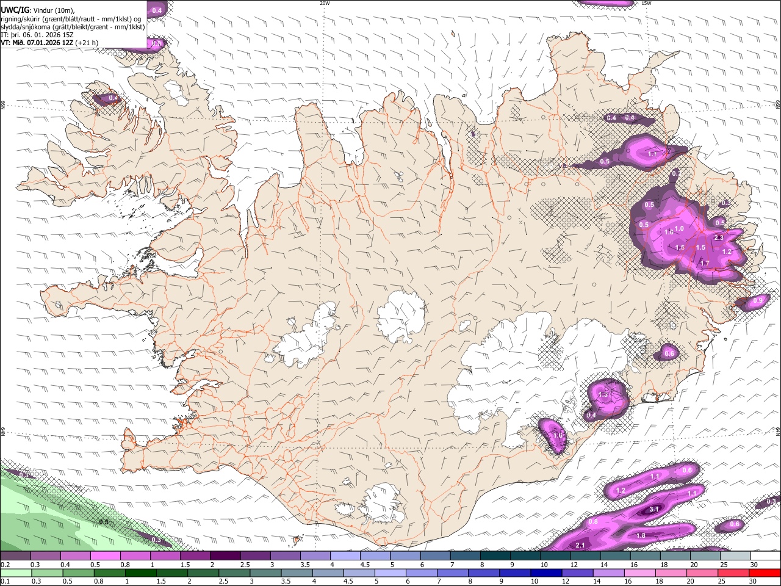Screen dimensions: 781x586
Task: Click the 'rigning/skúrir' legend description line
Action: click(x=72, y=18)
